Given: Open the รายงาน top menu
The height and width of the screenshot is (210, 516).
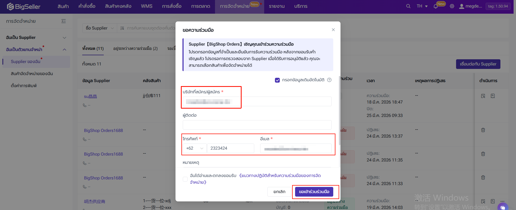Looking at the screenshot, I should click(x=277, y=6).
